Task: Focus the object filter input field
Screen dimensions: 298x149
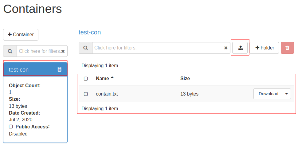Action: (x=161, y=48)
